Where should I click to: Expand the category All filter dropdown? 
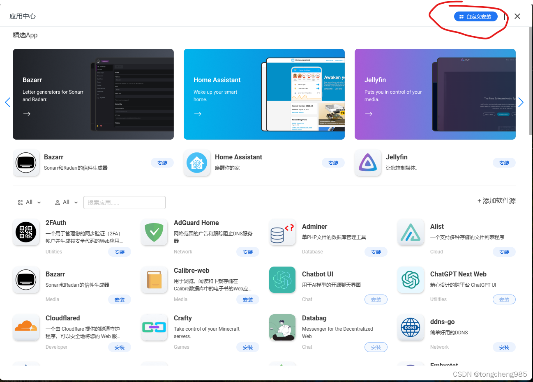tap(30, 202)
